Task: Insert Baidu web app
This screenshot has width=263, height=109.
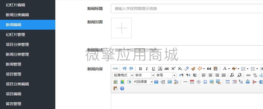Action: pos(156,82)
